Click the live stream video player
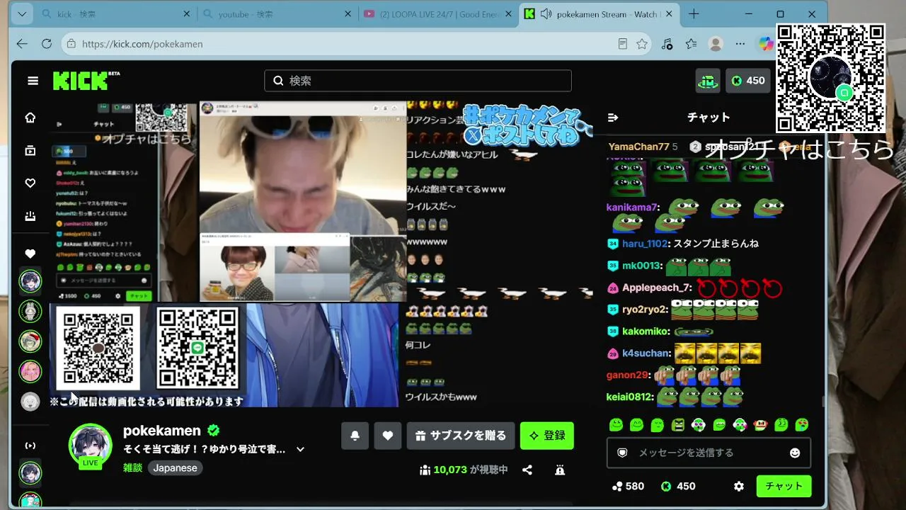Image resolution: width=906 pixels, height=510 pixels. (321, 254)
